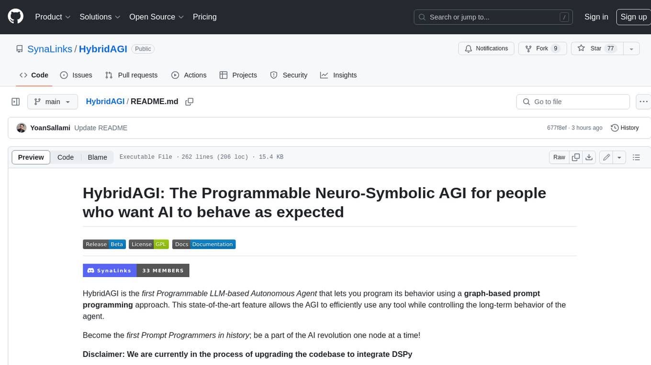Click the DSPy disclaimer line
651x365 pixels.
tap(247, 354)
